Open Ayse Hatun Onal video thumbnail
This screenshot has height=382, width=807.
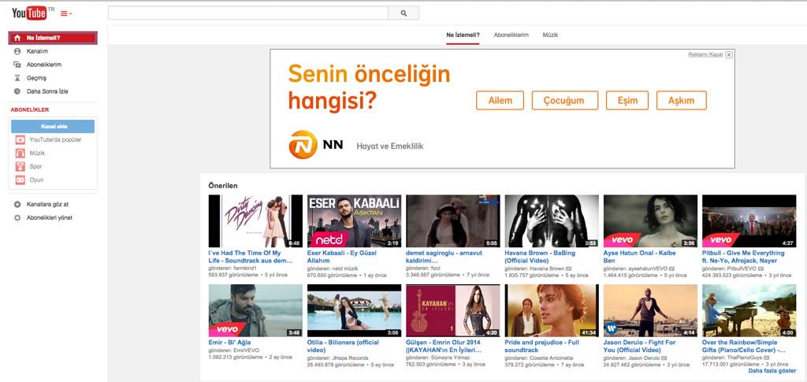pos(650,221)
